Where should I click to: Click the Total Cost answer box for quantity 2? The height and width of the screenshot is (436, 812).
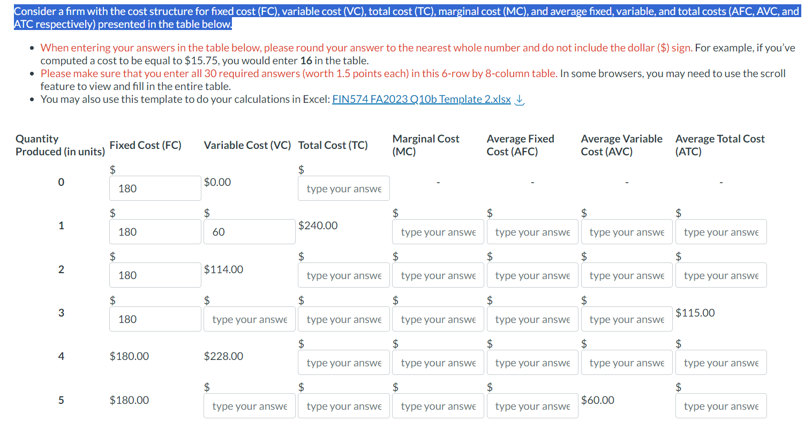click(x=343, y=275)
